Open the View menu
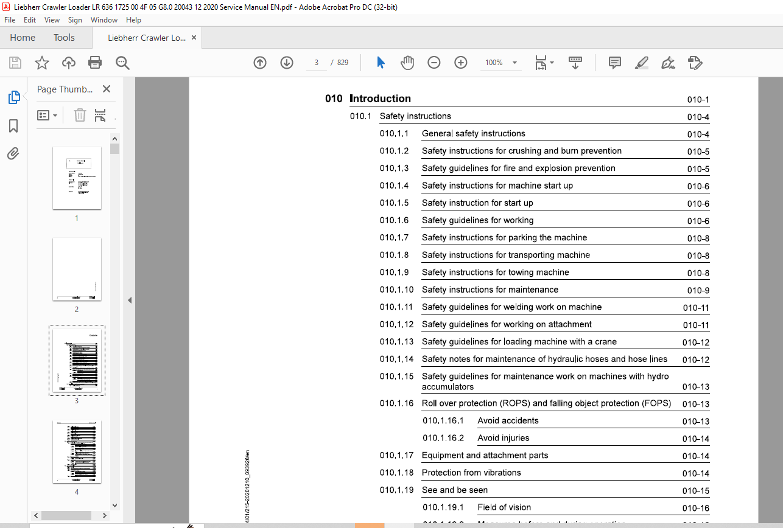Screen dimensions: 783x528 point(52,20)
